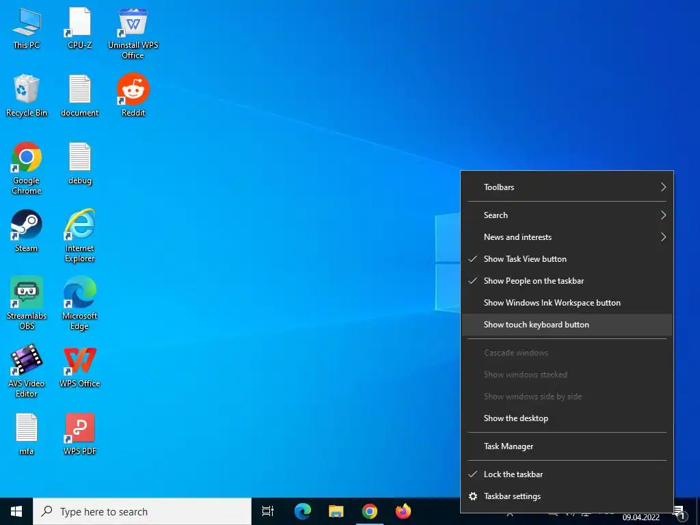This screenshot has width=700, height=525.
Task: Choose Show the desktop menu entry
Action: coord(567,418)
